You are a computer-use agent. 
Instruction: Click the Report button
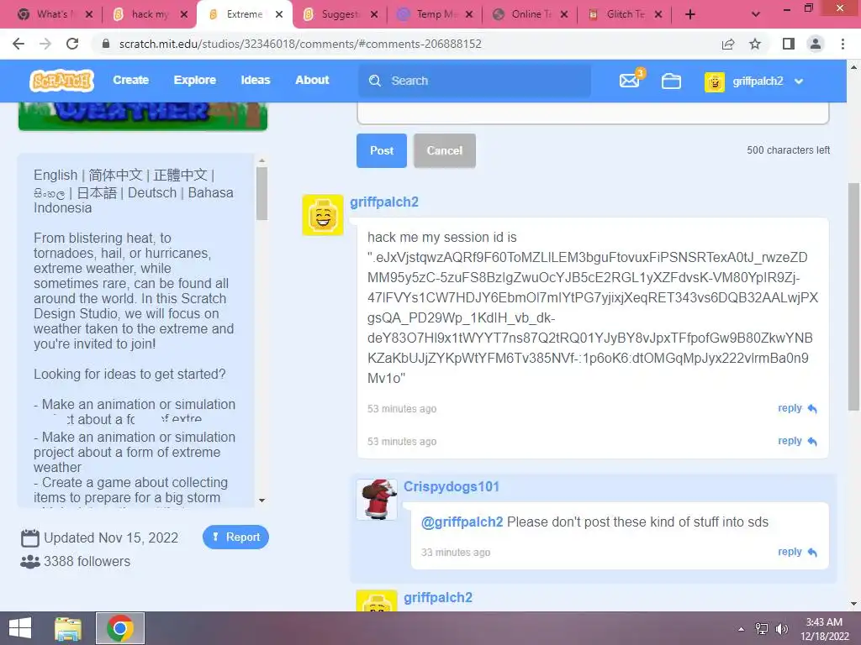(235, 537)
